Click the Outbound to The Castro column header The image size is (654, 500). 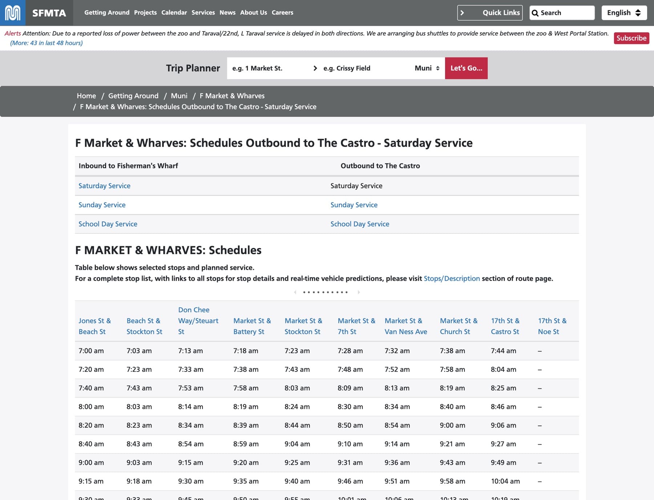click(380, 166)
